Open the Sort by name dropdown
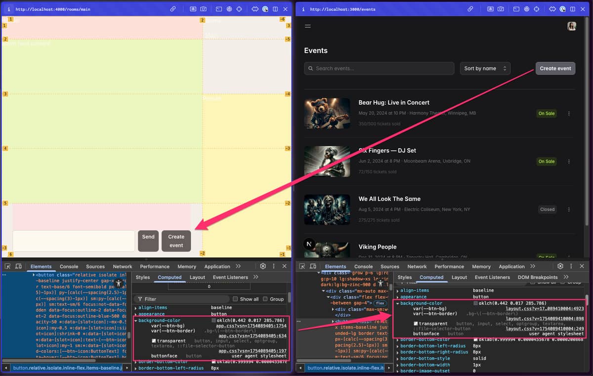This screenshot has height=376, width=593. [x=485, y=69]
